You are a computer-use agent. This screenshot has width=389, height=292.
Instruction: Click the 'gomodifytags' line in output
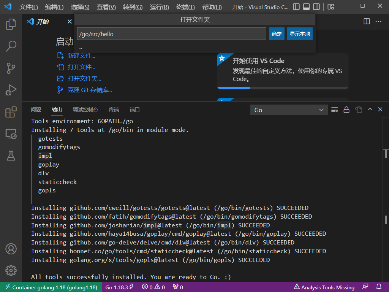click(x=59, y=147)
